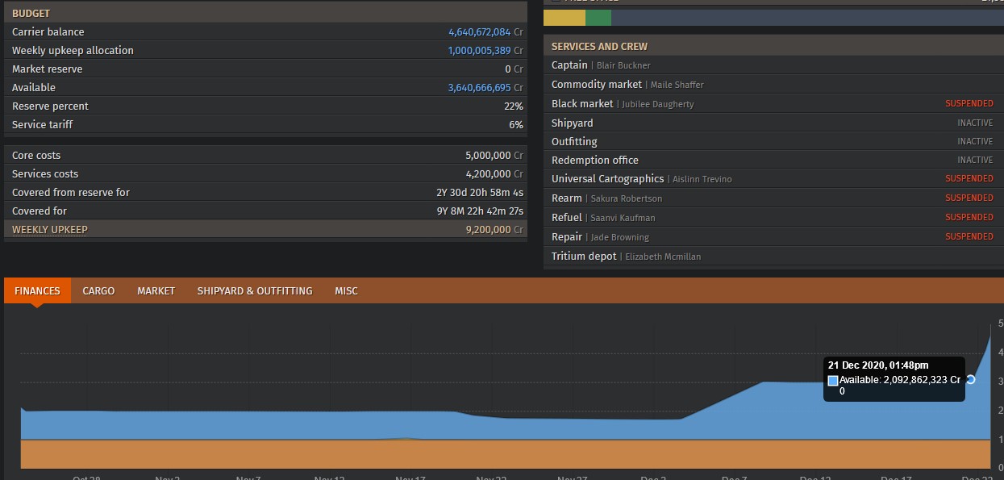This screenshot has height=480, width=1004.
Task: Click the Service tariff value 6%
Action: (516, 125)
